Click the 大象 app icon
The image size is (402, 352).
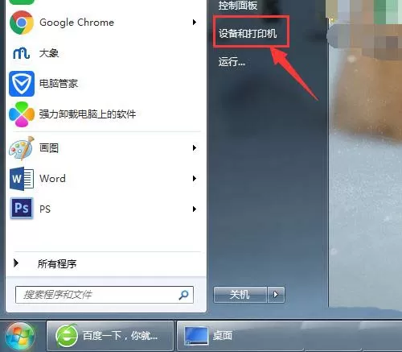coord(21,53)
